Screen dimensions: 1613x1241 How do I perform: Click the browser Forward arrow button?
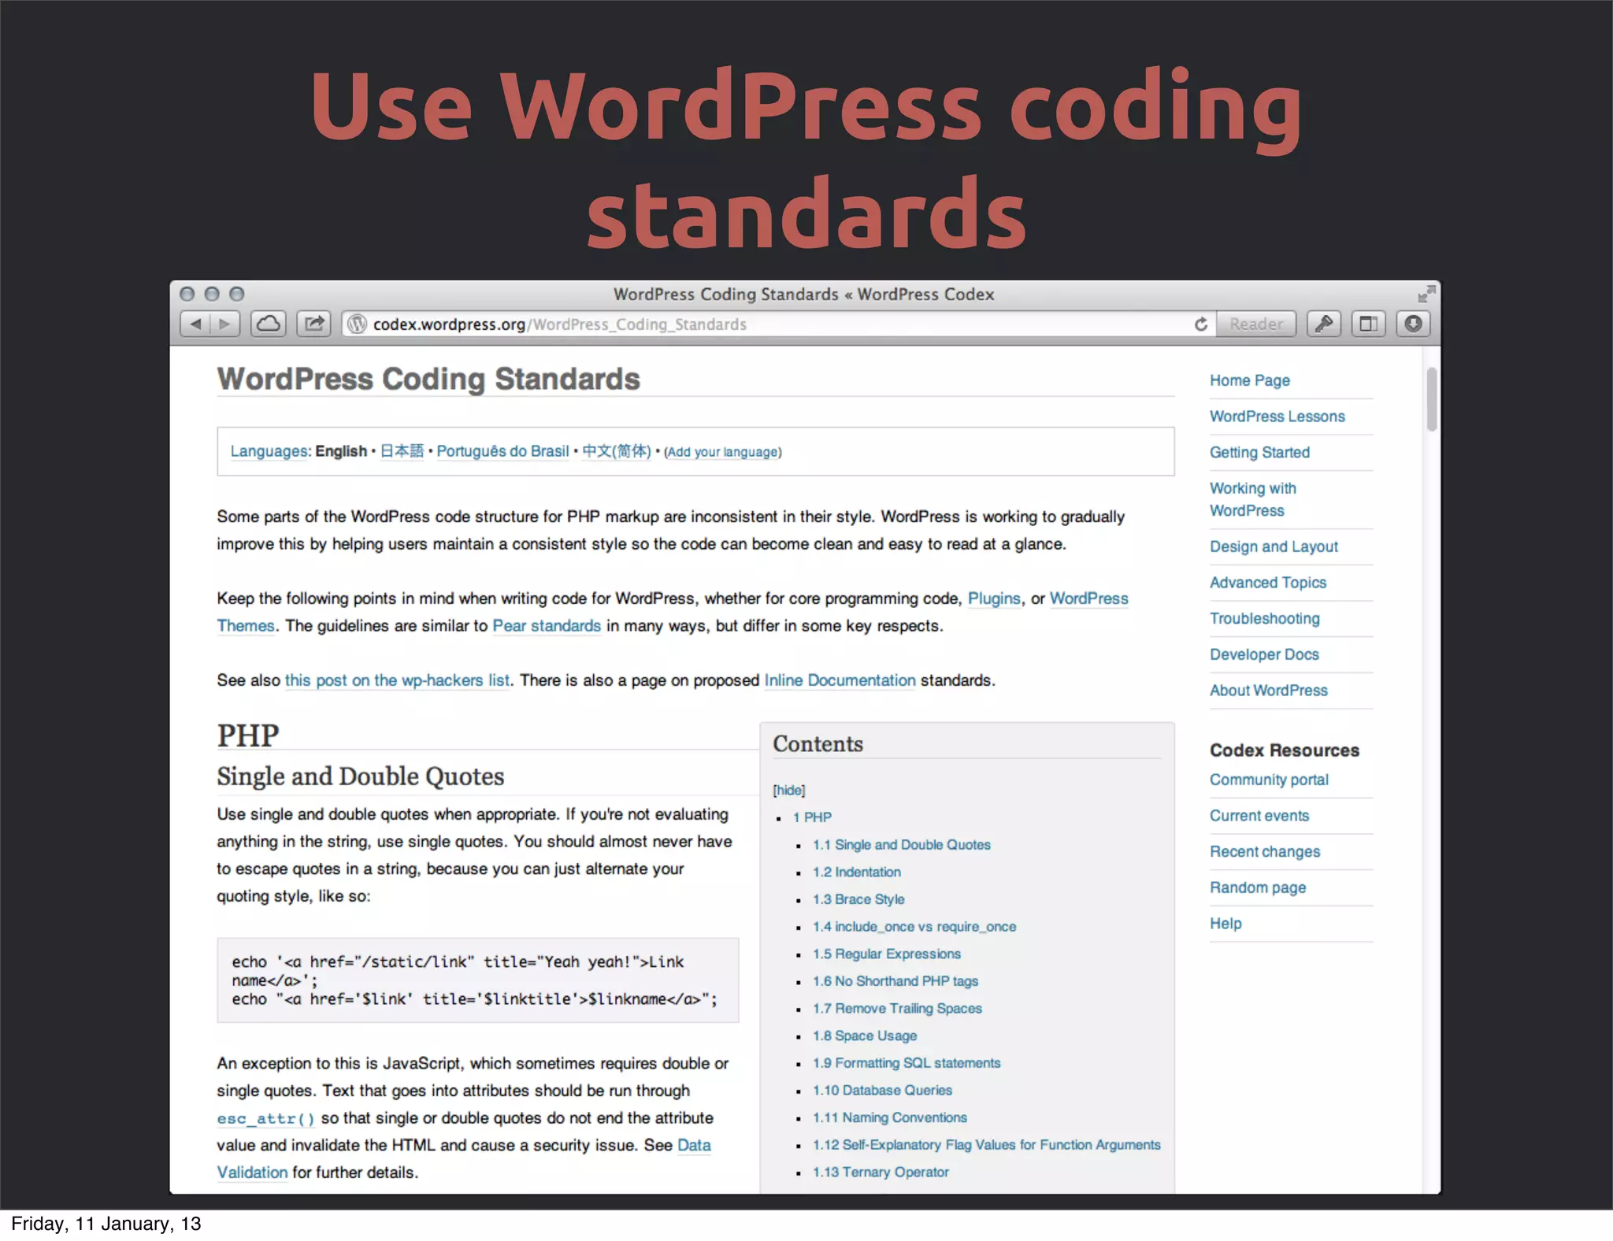(225, 324)
